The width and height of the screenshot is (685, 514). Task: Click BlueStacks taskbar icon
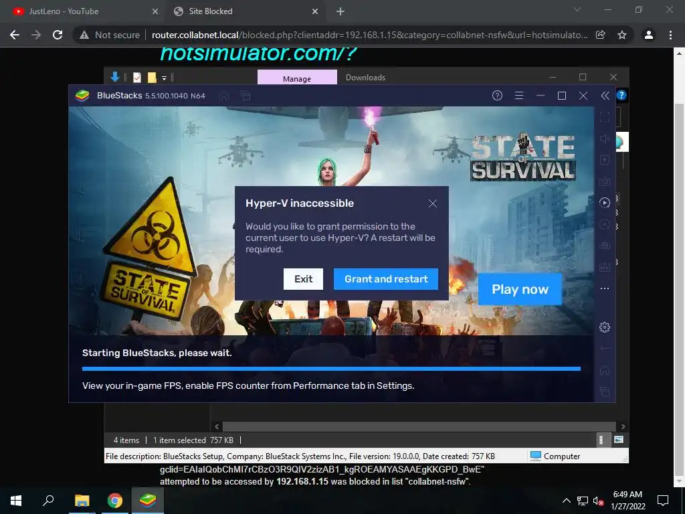coord(148,500)
